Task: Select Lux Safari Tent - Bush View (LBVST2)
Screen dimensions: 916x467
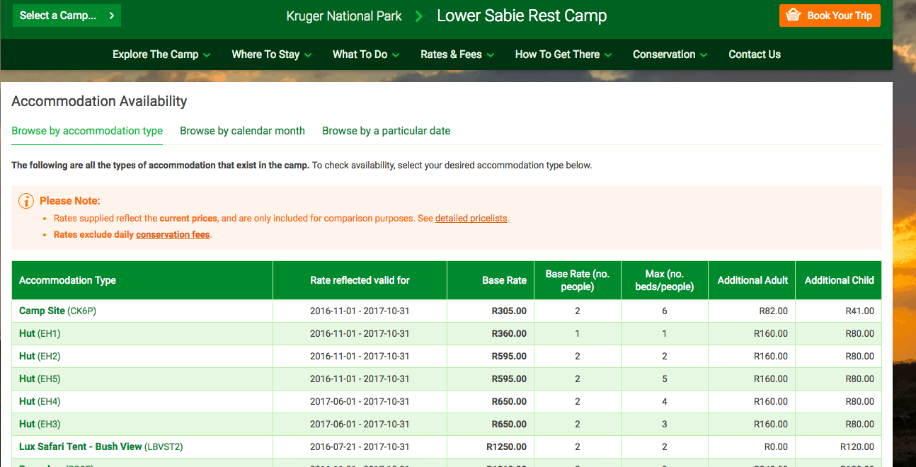Action: pos(101,446)
